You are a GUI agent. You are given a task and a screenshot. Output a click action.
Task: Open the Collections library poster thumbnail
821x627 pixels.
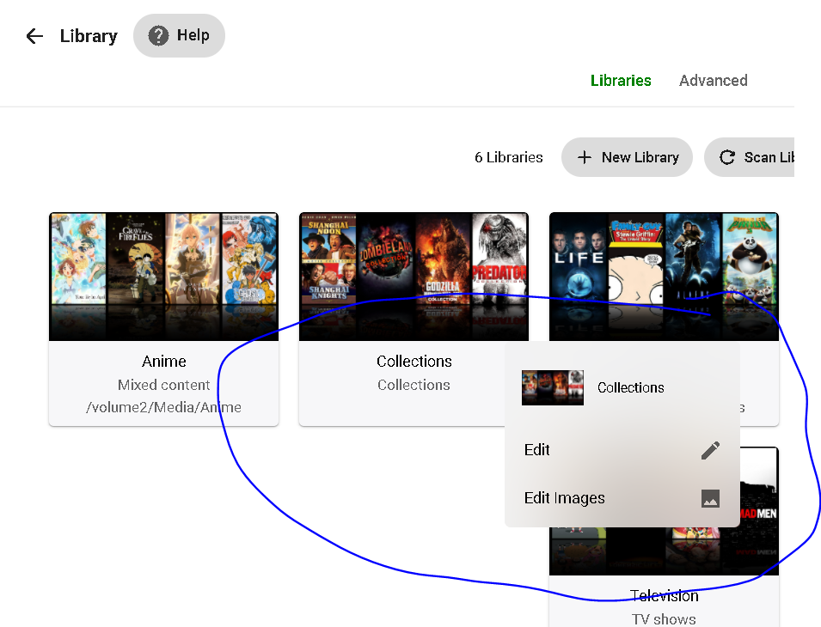click(x=414, y=277)
